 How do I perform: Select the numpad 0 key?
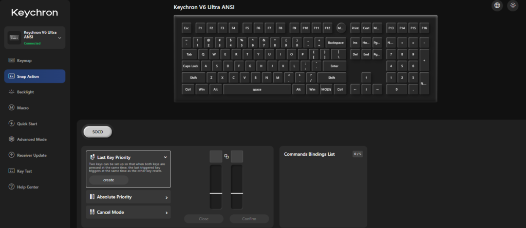tap(397, 89)
